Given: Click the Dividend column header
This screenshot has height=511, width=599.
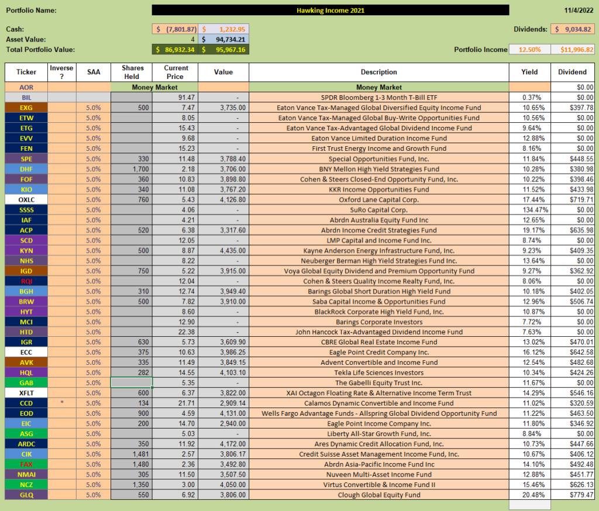Looking at the screenshot, I should coord(572,72).
